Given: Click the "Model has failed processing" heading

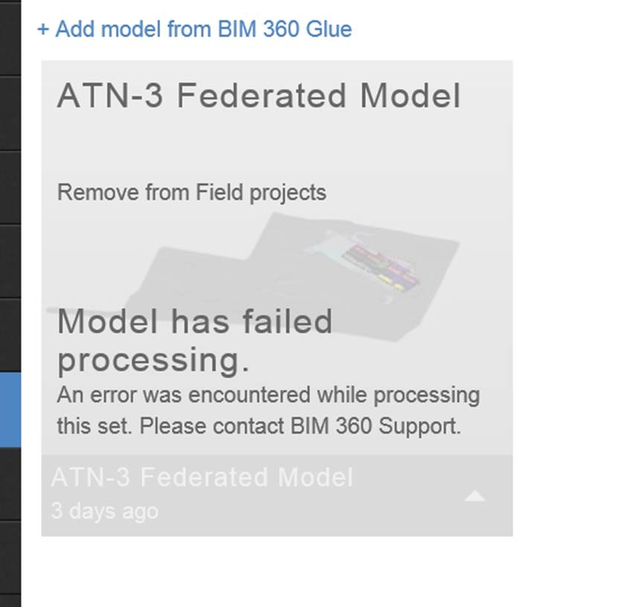Looking at the screenshot, I should pos(195,339).
